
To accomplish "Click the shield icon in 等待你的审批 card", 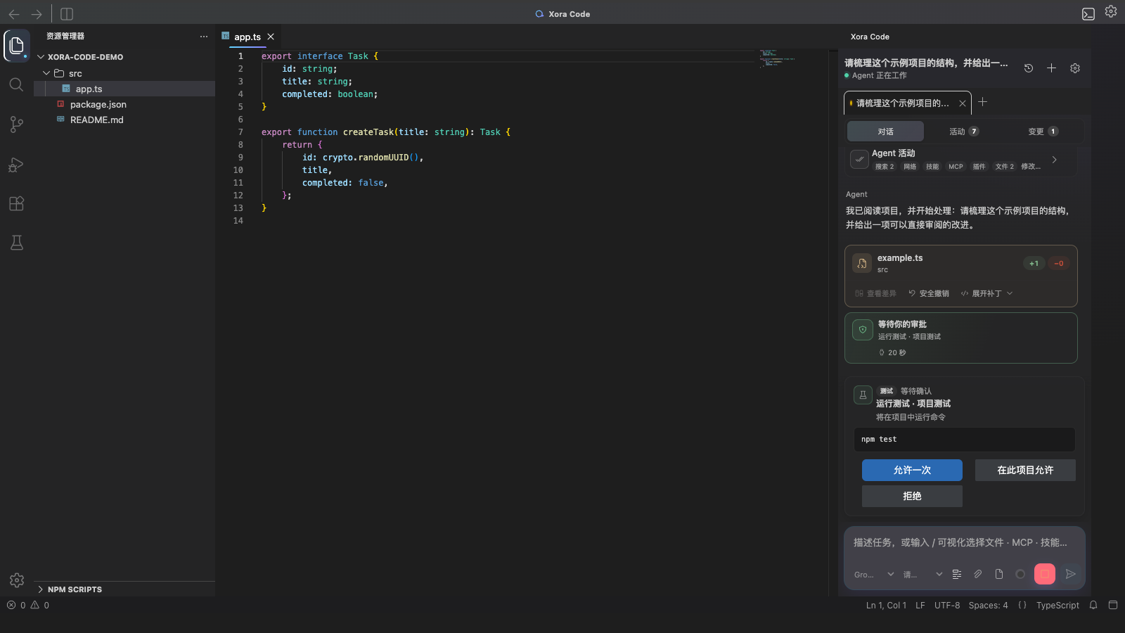I will pos(863,330).
